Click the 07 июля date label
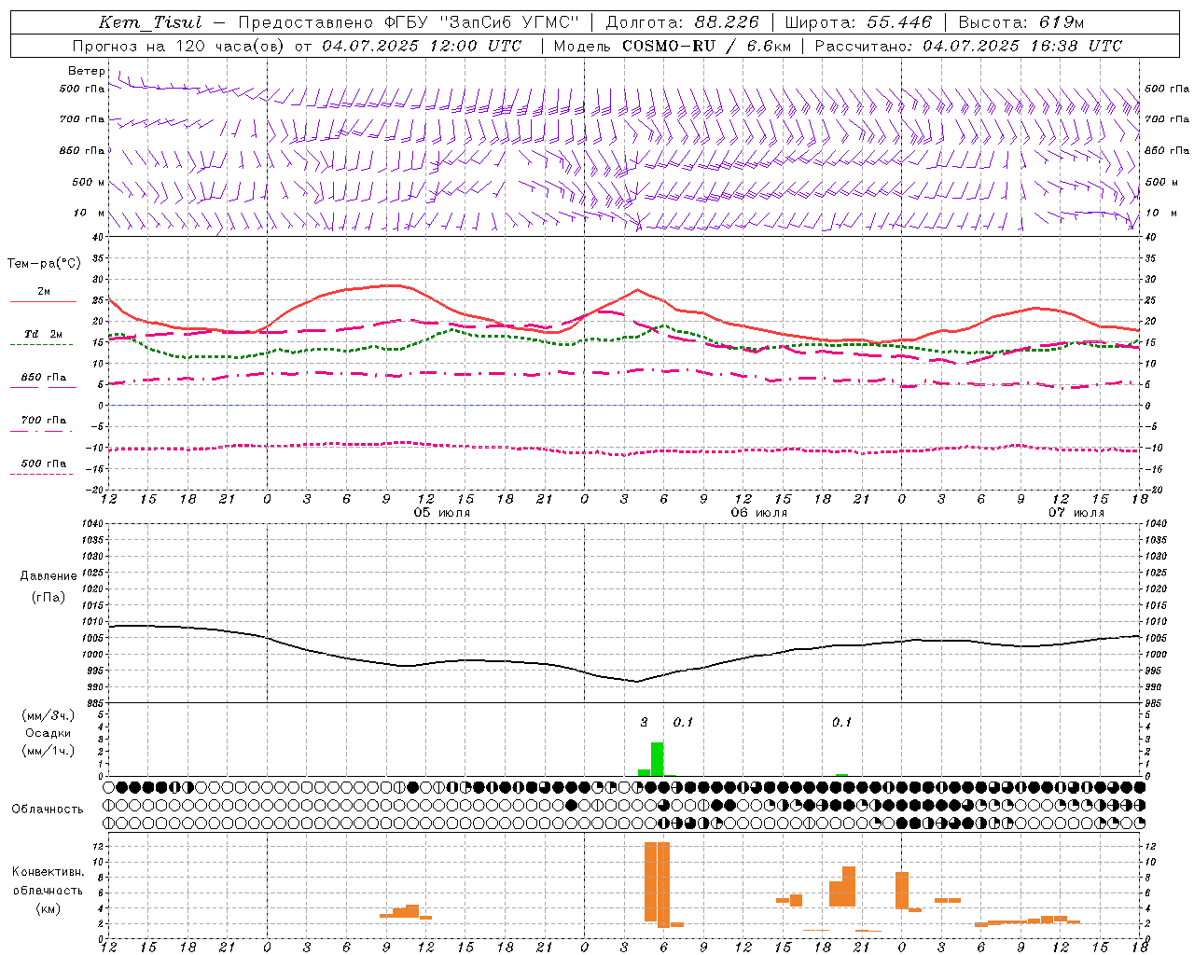Viewport: 1194px width, 955px height. (x=1076, y=513)
